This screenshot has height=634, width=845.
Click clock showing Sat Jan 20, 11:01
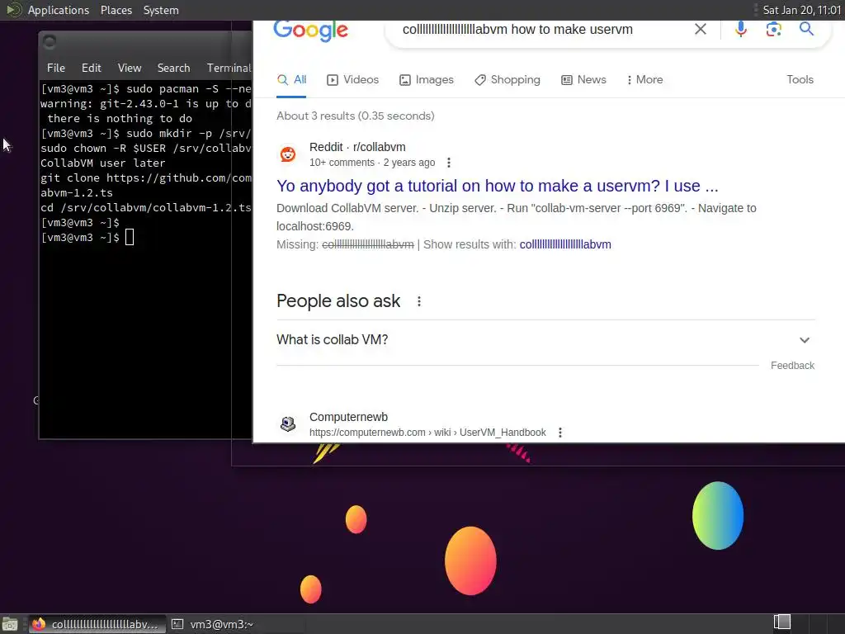pyautogui.click(x=801, y=10)
